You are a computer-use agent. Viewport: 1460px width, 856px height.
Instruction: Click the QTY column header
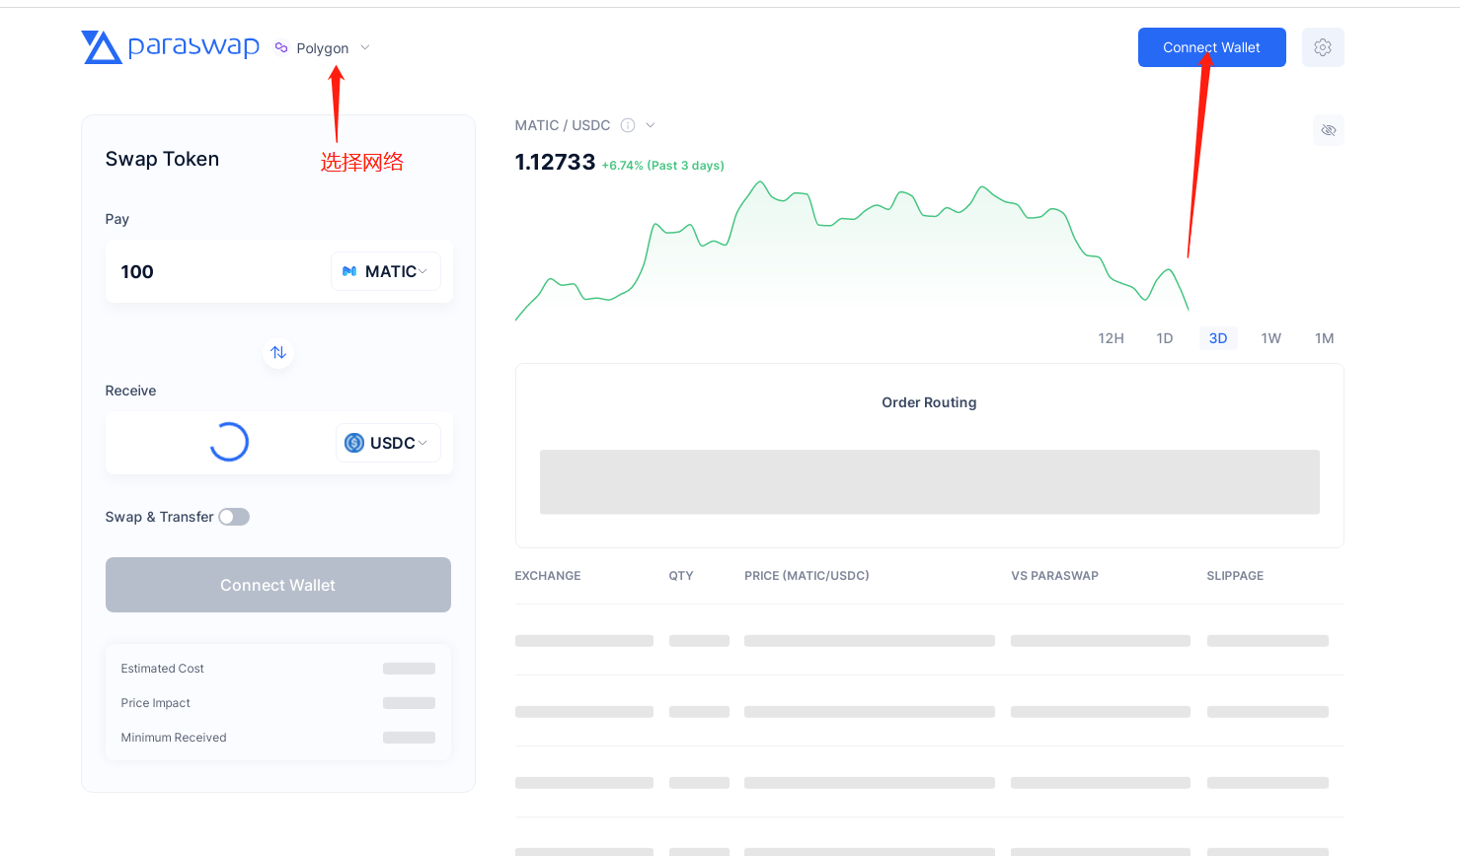[x=681, y=576]
